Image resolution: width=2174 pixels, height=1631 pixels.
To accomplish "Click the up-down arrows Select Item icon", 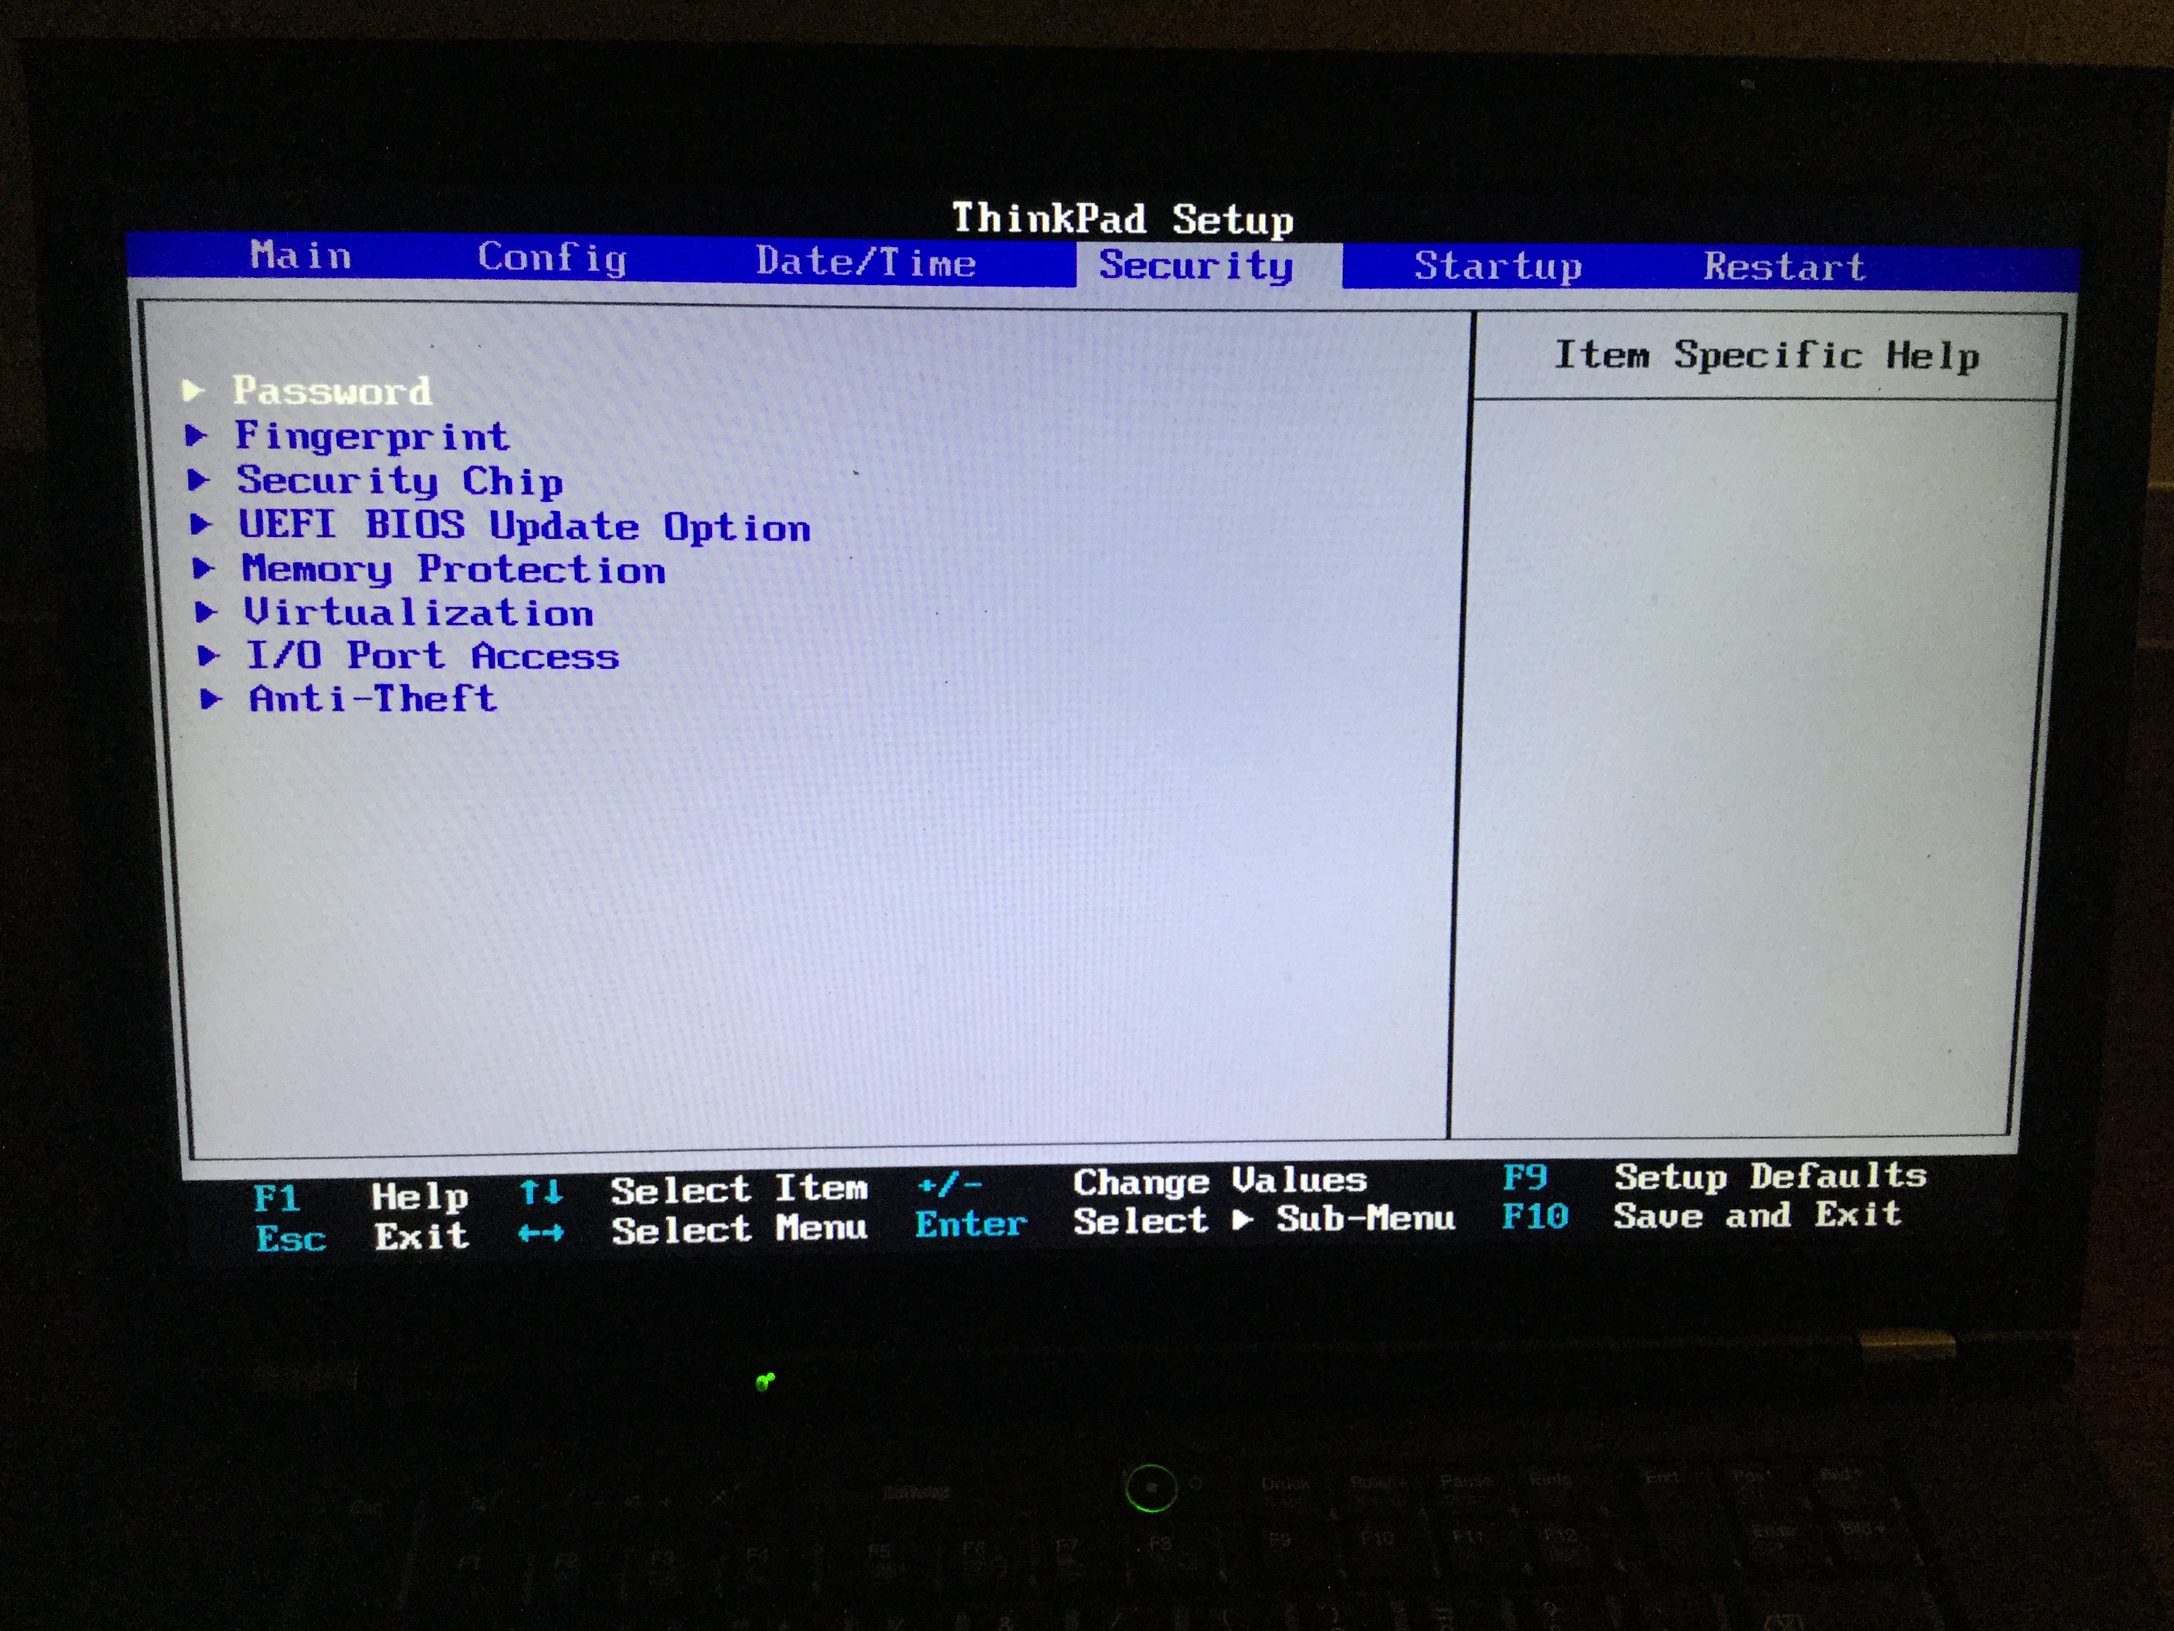I will point(541,1193).
